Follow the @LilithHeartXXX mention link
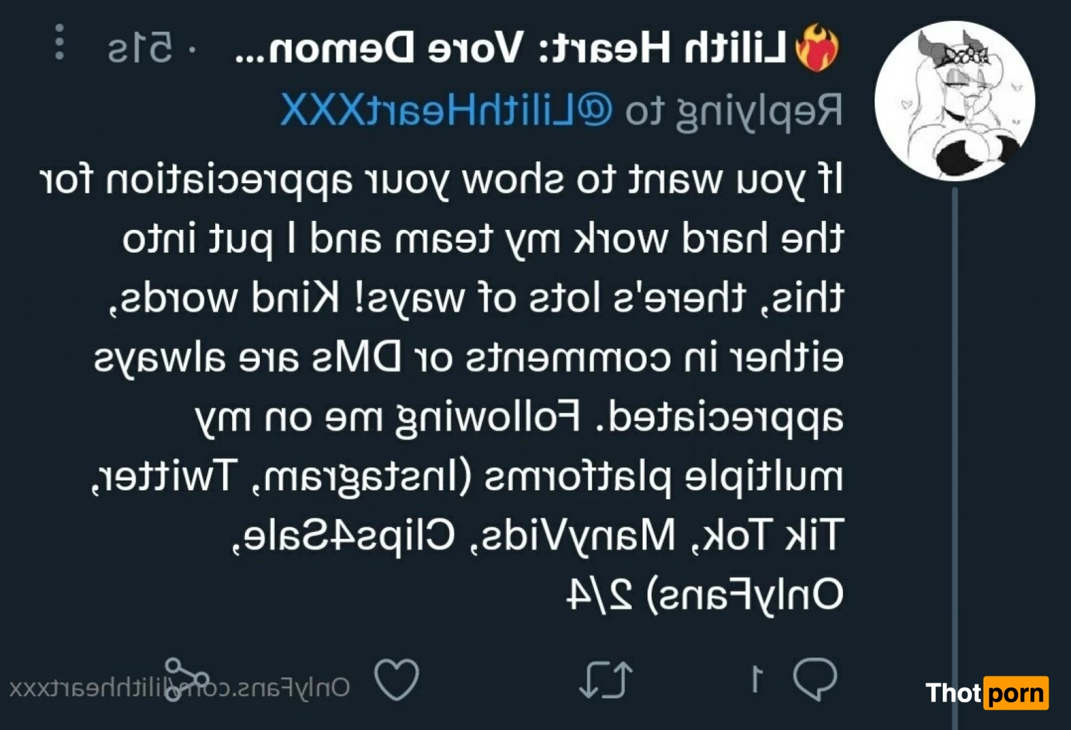This screenshot has width=1071, height=730. [447, 110]
